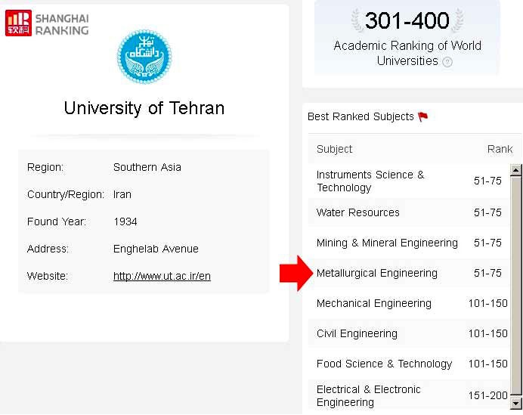Select Water Resources subject row

[410, 213]
